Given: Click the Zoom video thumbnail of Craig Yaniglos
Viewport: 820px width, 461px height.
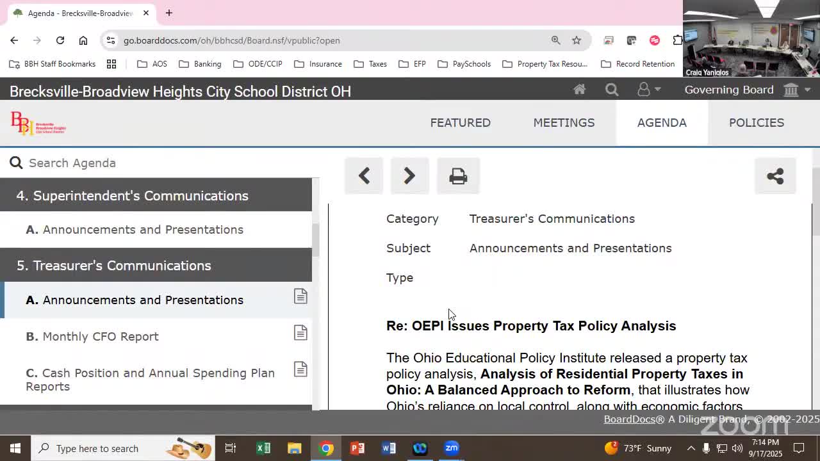Looking at the screenshot, I should [x=751, y=38].
